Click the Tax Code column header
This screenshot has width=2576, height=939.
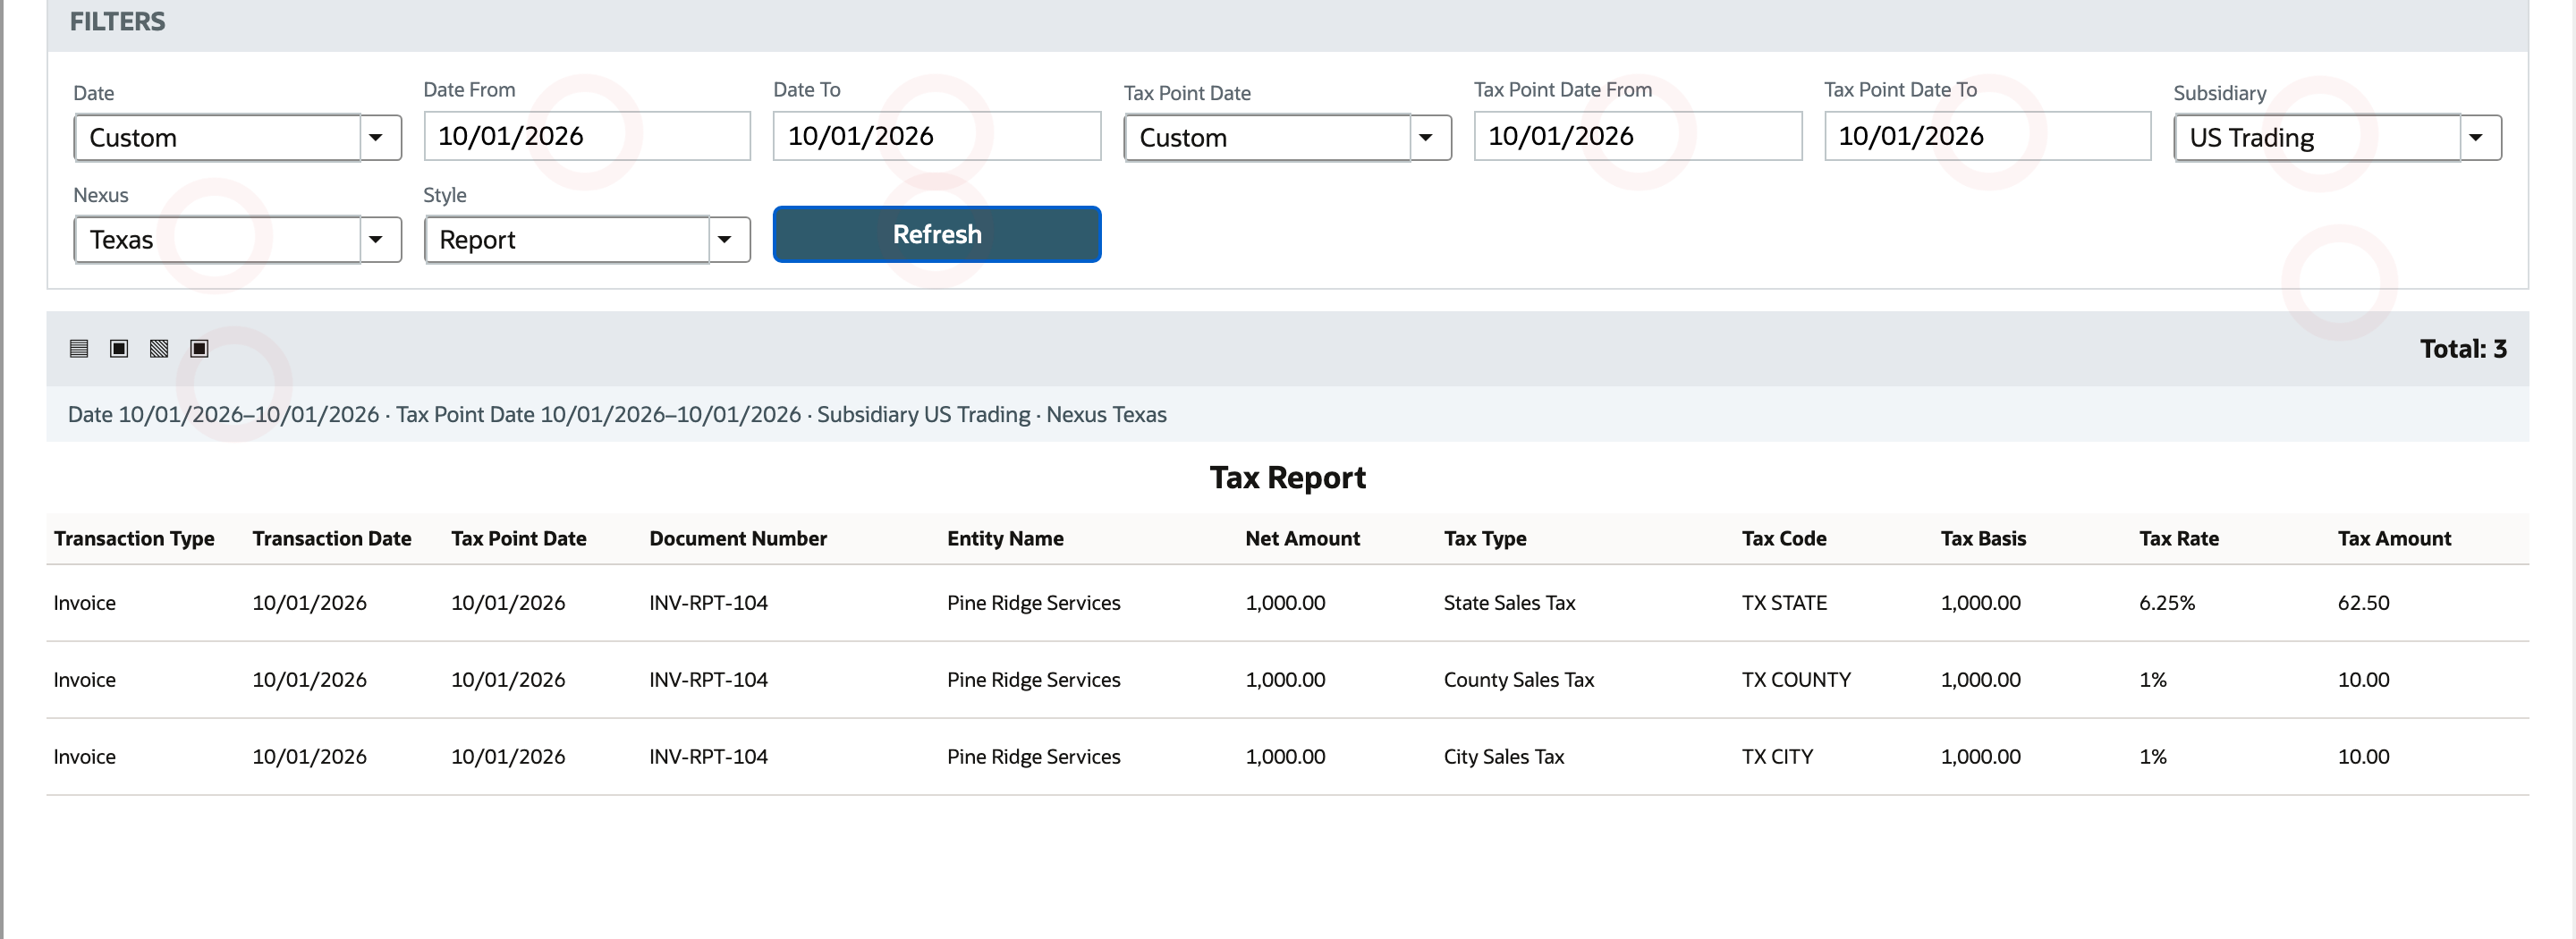tap(1784, 539)
